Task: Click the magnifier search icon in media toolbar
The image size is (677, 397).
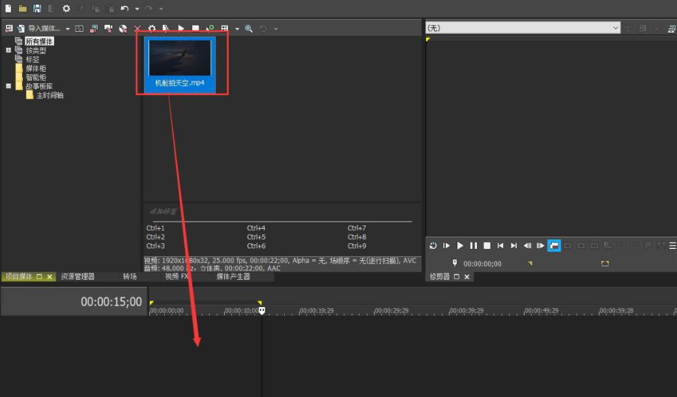Action: 249,29
